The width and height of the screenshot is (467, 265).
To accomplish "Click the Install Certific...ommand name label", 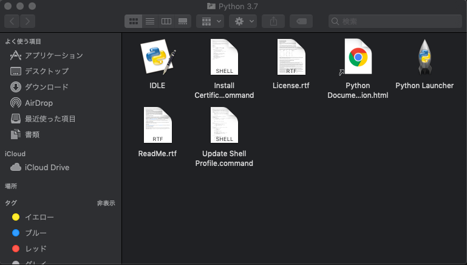I will 224,91.
